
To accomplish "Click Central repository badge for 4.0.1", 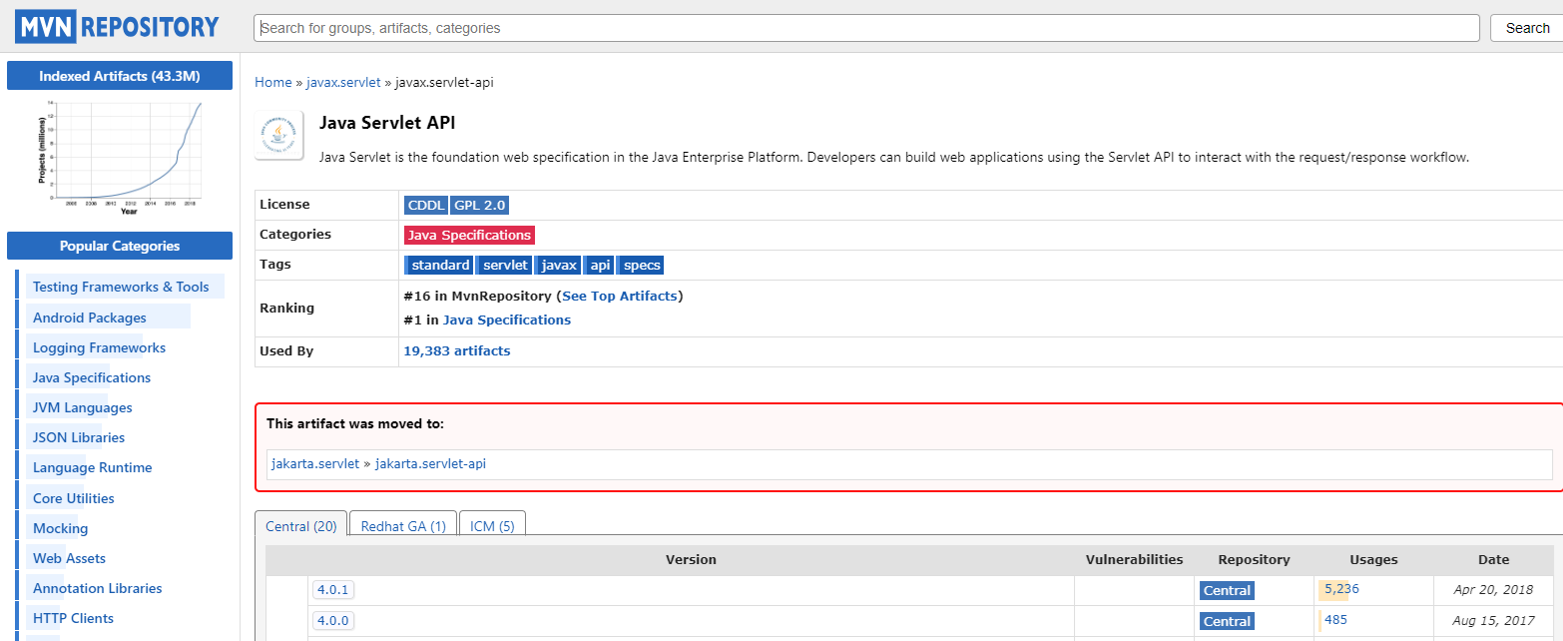I will pyautogui.click(x=1227, y=590).
